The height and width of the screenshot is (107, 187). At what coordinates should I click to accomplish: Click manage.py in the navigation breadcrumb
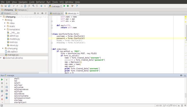[21, 10]
